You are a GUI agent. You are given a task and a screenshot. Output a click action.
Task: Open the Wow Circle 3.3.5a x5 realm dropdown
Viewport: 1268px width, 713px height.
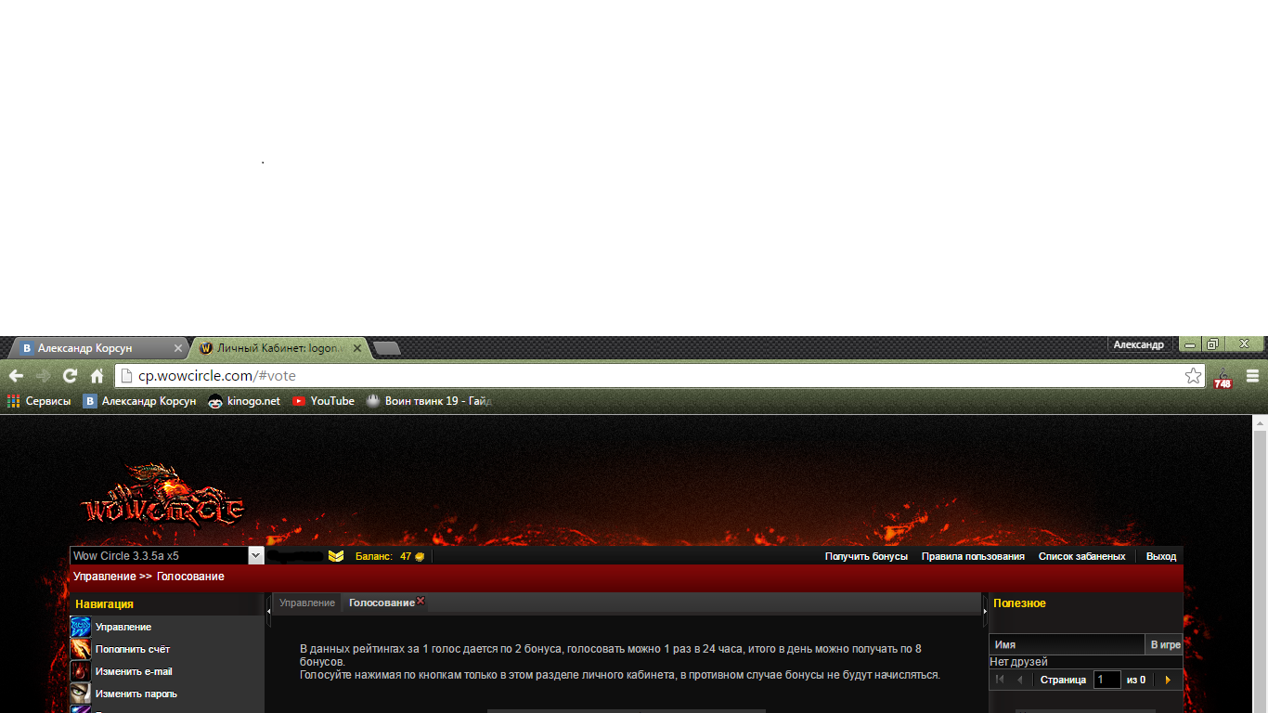[256, 556]
